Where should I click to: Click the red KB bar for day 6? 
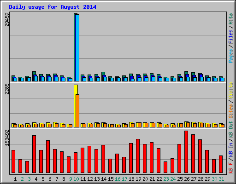[x=48, y=156]
